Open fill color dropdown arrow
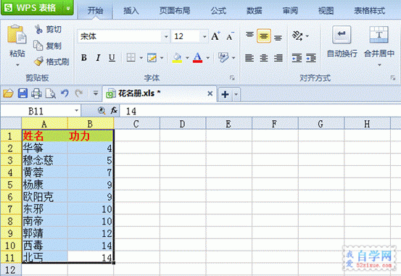The height and width of the screenshot is (276, 401). coord(187,58)
